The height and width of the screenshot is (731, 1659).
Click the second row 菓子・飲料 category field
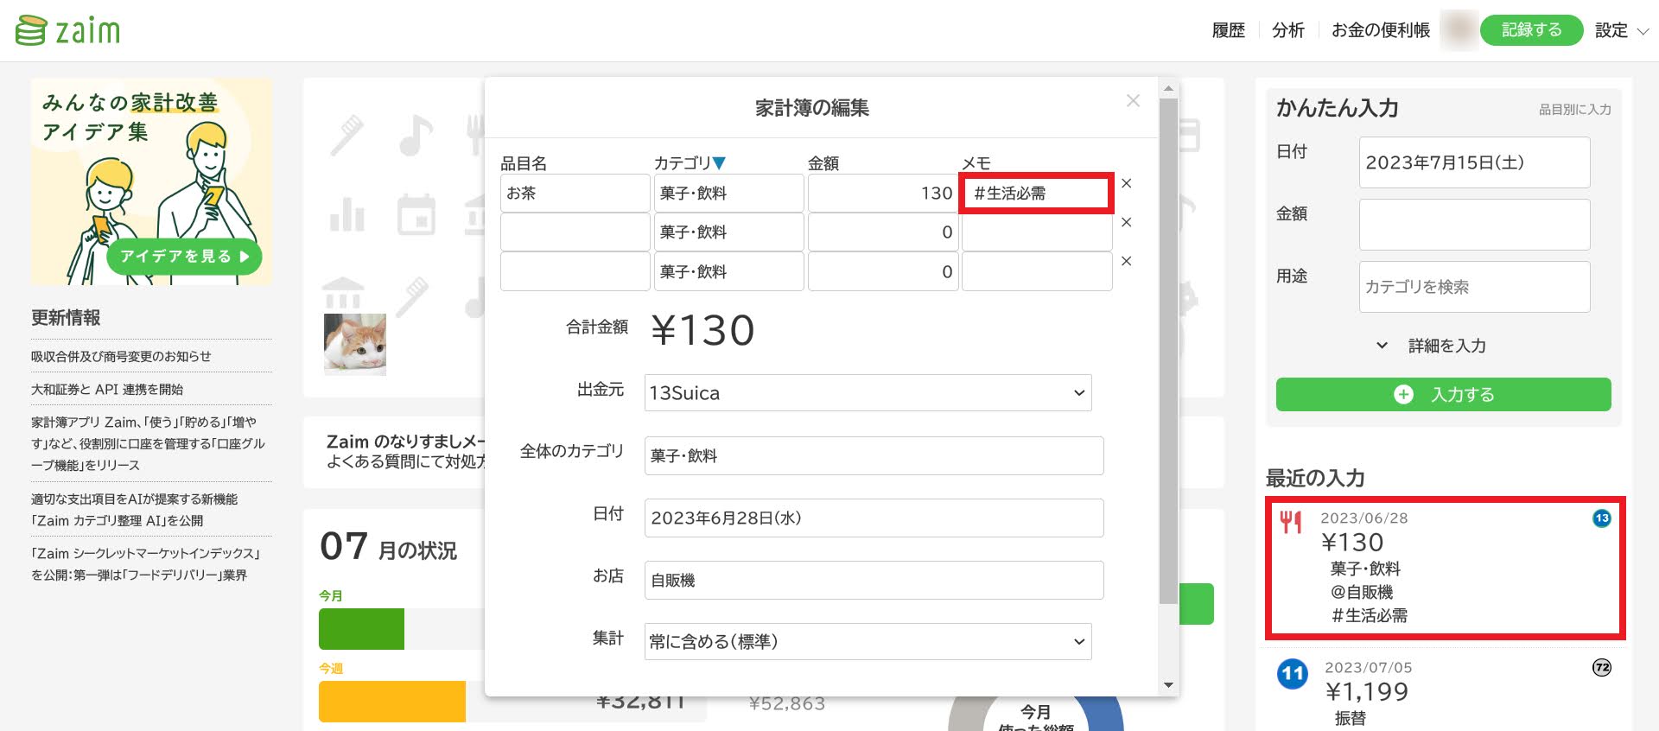[x=729, y=232]
